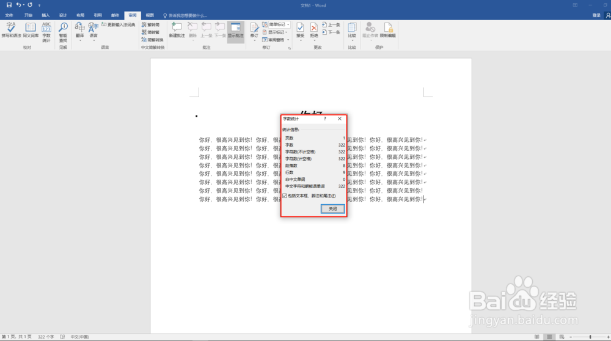Open 限制编辑 restrict editing

pos(388,30)
